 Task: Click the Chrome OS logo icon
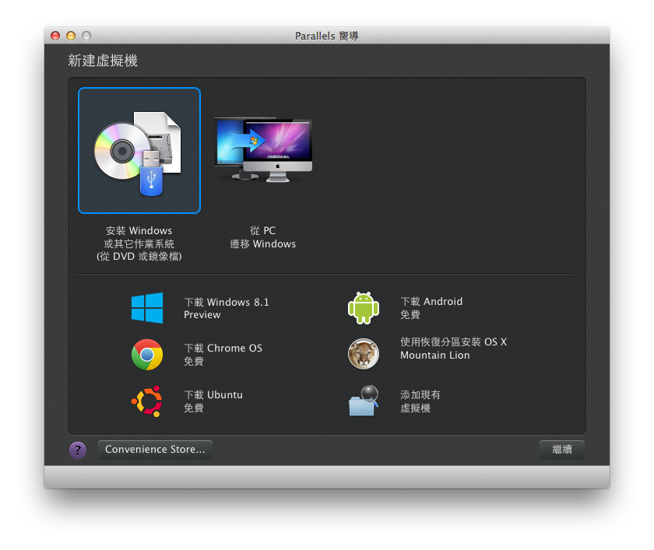pyautogui.click(x=147, y=355)
